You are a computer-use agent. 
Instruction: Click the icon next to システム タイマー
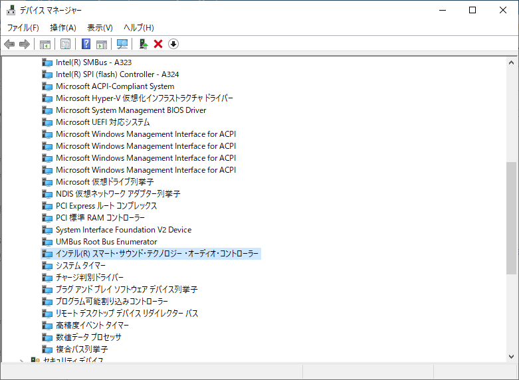coord(47,266)
